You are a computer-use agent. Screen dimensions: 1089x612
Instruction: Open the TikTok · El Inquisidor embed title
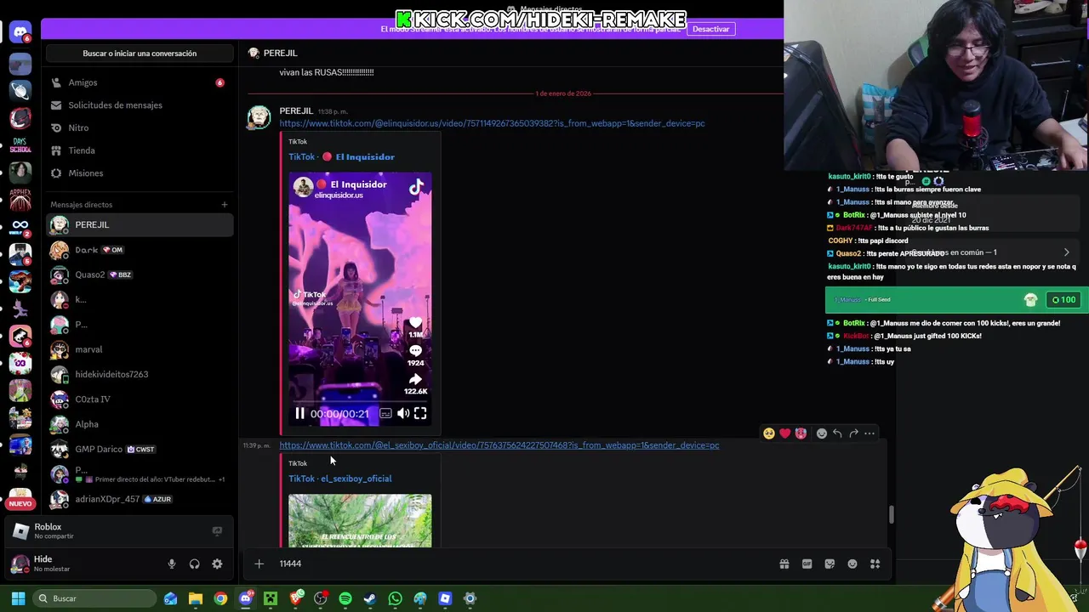pos(341,156)
